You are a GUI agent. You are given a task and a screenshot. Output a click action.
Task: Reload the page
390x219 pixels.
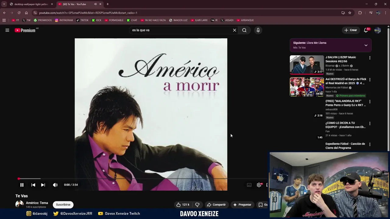coord(19,13)
